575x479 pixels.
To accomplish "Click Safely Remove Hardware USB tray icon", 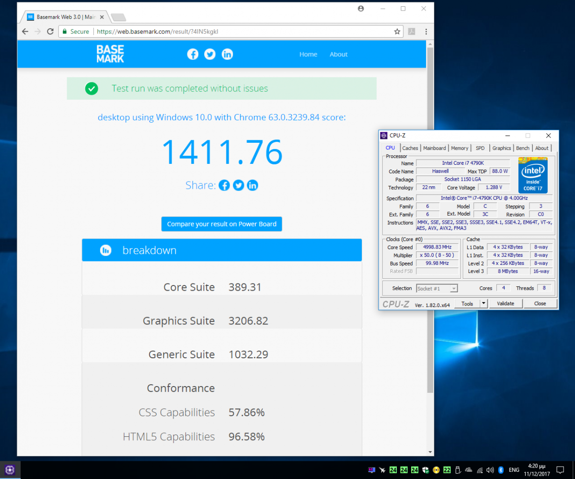I will 458,469.
